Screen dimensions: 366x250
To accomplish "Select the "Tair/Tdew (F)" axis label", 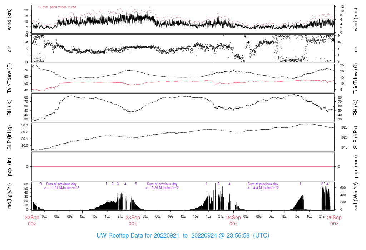I will 9,78.
